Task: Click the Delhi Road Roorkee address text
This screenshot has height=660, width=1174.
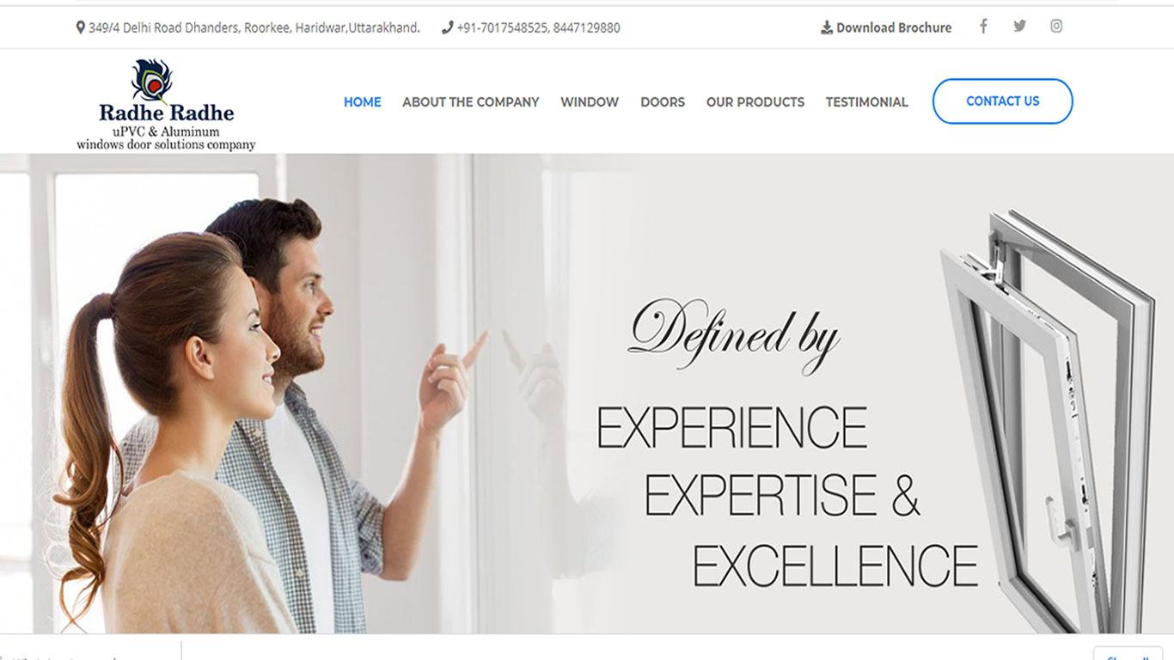Action: pyautogui.click(x=254, y=27)
